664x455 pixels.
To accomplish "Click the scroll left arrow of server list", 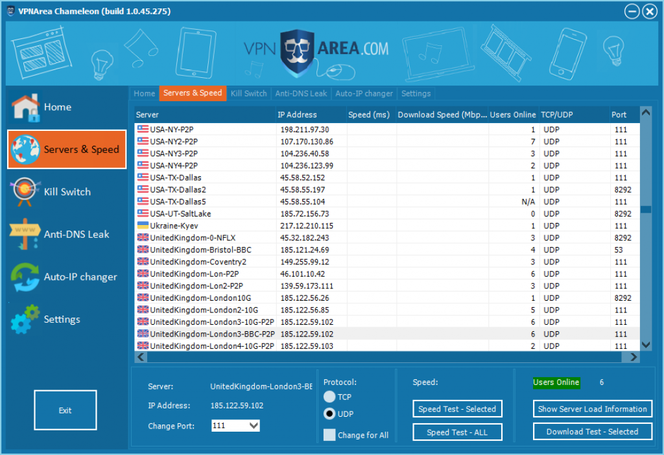I will 141,357.
